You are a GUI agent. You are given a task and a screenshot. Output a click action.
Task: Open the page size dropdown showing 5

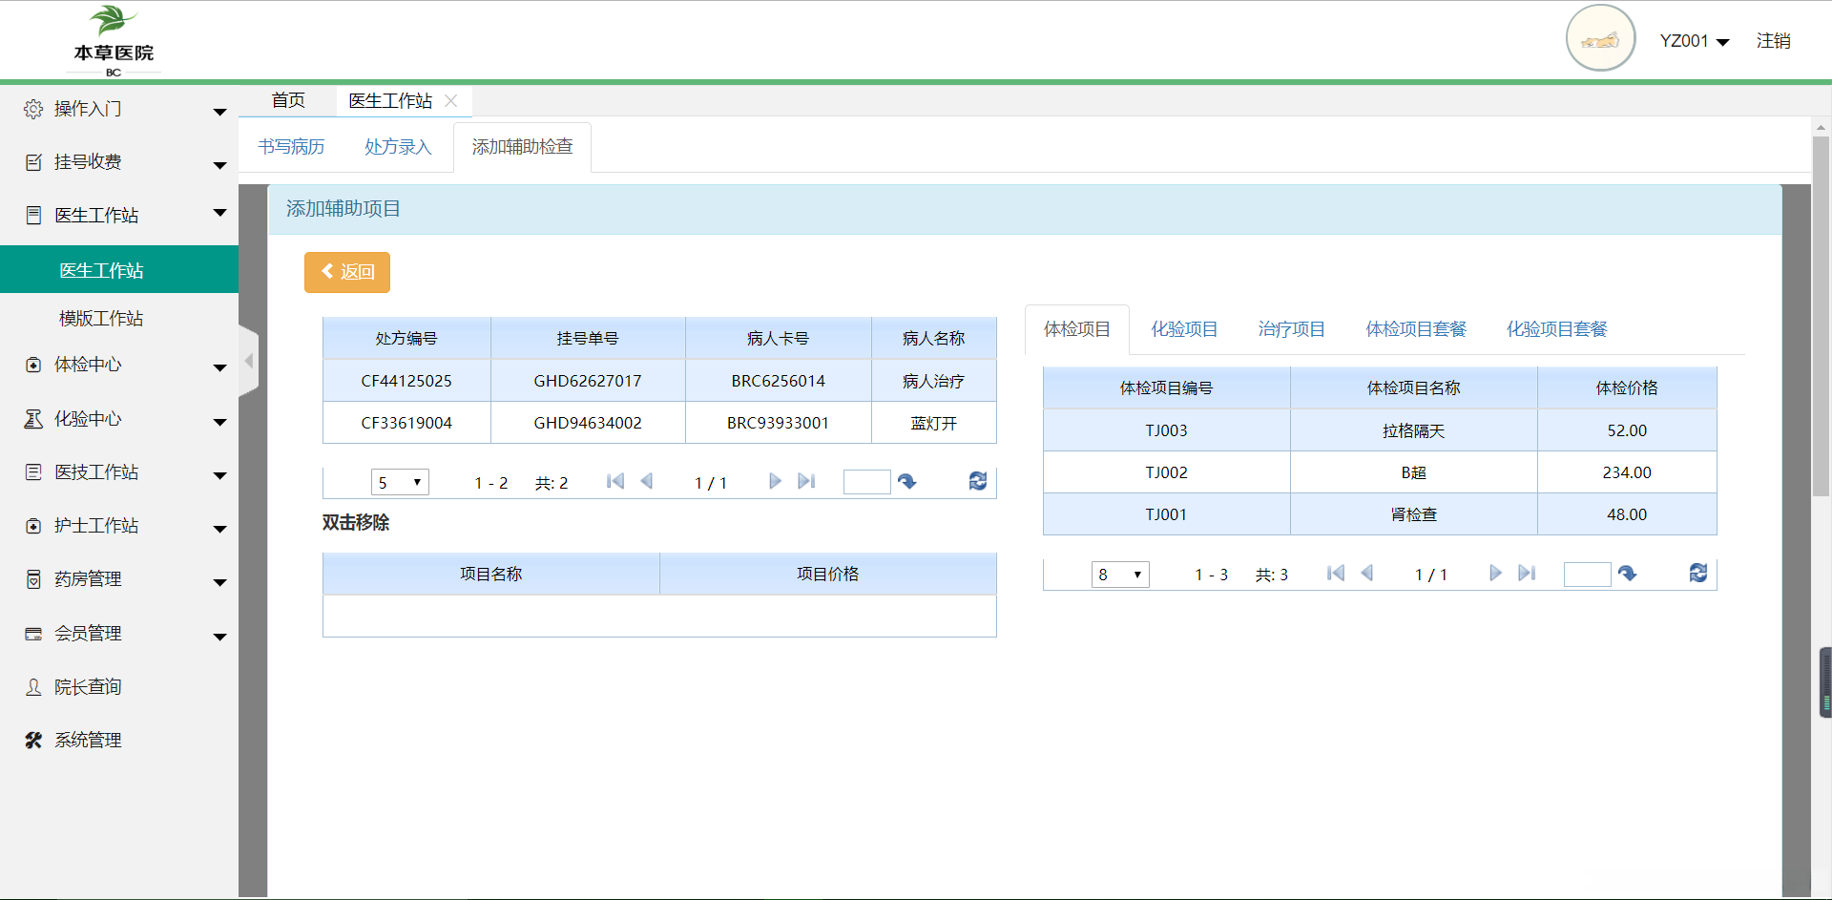pos(400,481)
